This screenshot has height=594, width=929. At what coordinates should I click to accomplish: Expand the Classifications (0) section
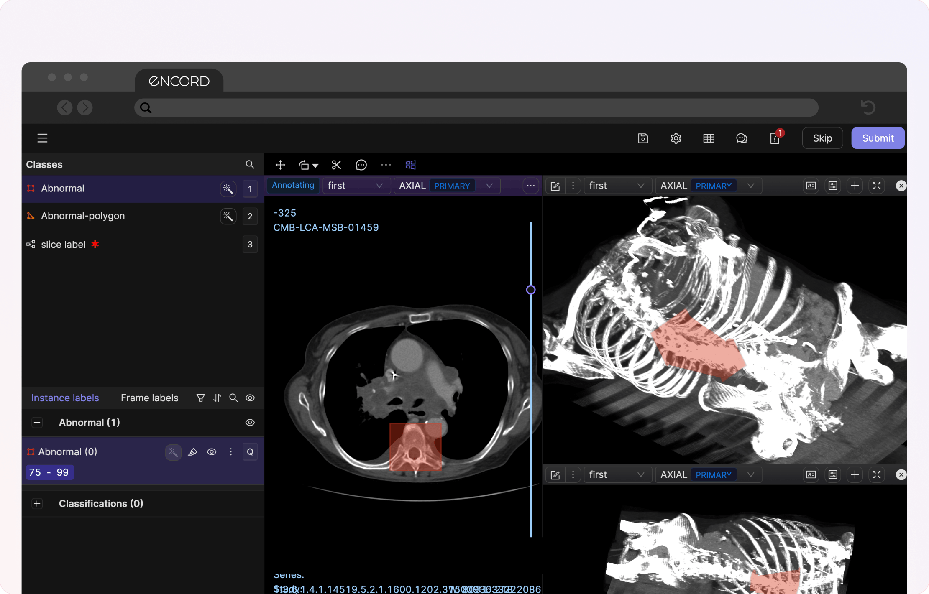click(x=37, y=504)
